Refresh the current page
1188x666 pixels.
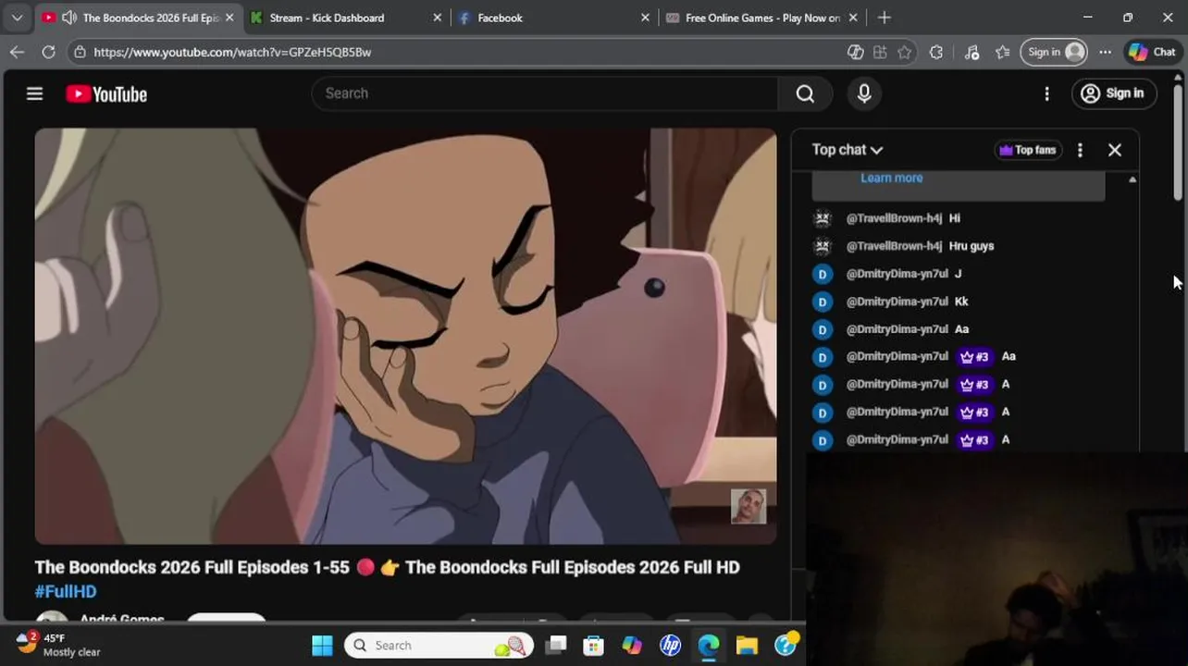(x=48, y=52)
